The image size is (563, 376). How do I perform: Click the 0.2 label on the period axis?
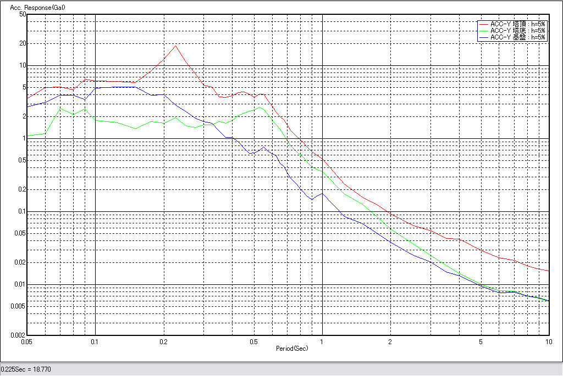163,342
